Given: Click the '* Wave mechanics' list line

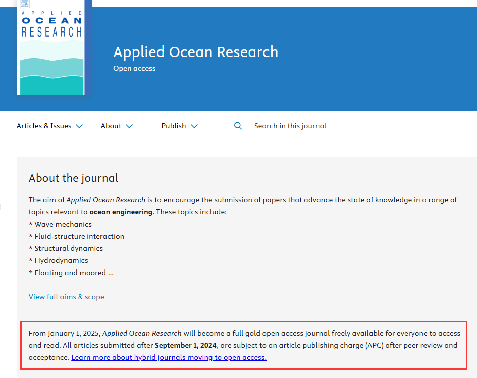Looking at the screenshot, I should tap(60, 224).
